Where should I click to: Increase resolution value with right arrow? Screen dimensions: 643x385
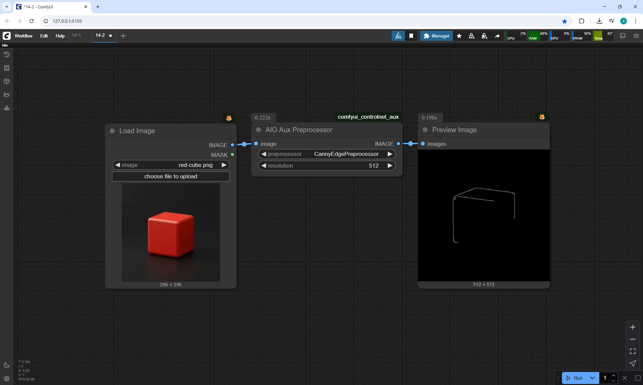(x=390, y=166)
